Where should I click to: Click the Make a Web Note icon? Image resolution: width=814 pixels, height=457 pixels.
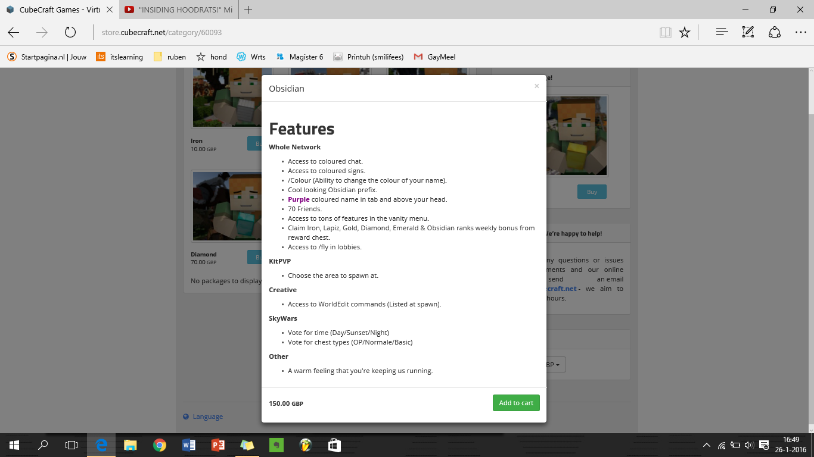click(748, 32)
